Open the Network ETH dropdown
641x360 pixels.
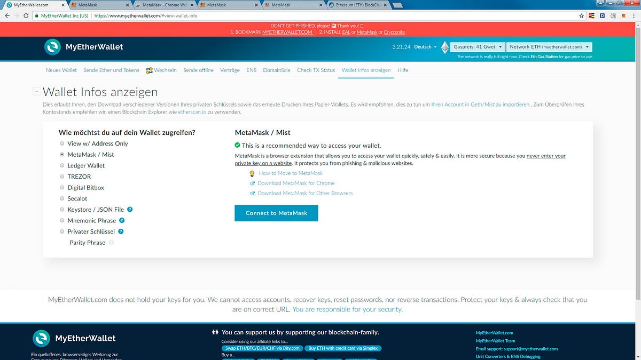click(549, 47)
